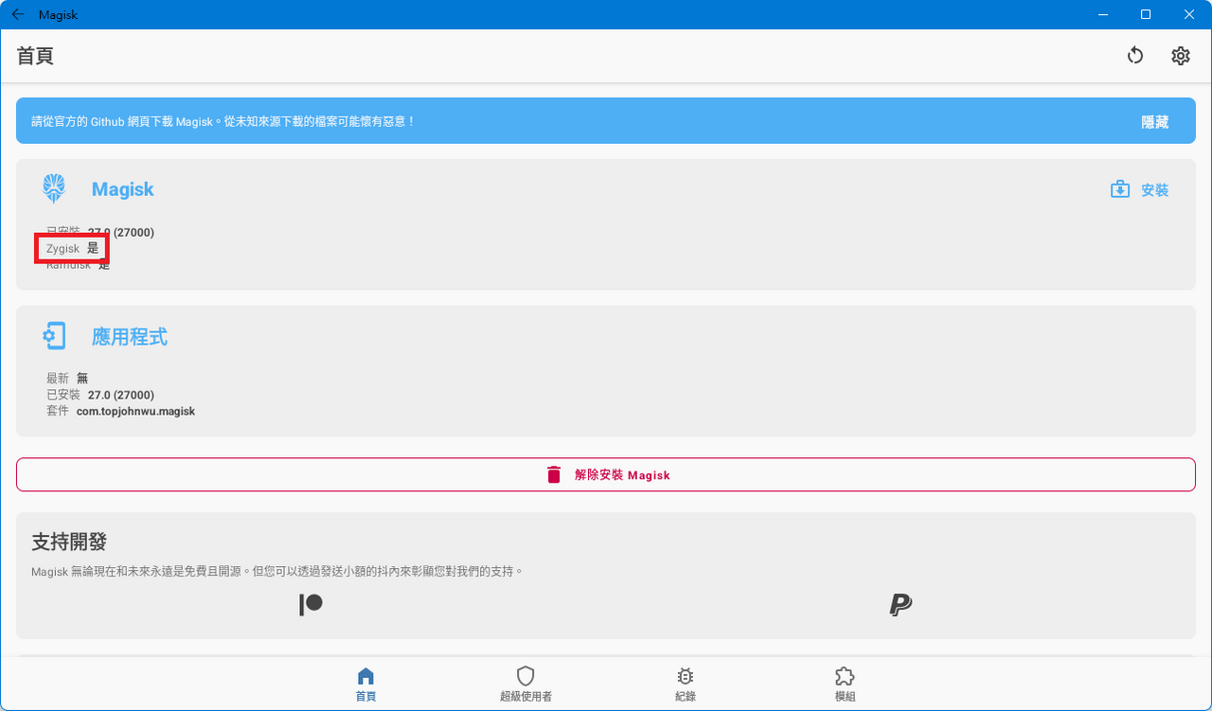The height and width of the screenshot is (711, 1212).
Task: Open settings with the gear icon
Action: point(1181,56)
